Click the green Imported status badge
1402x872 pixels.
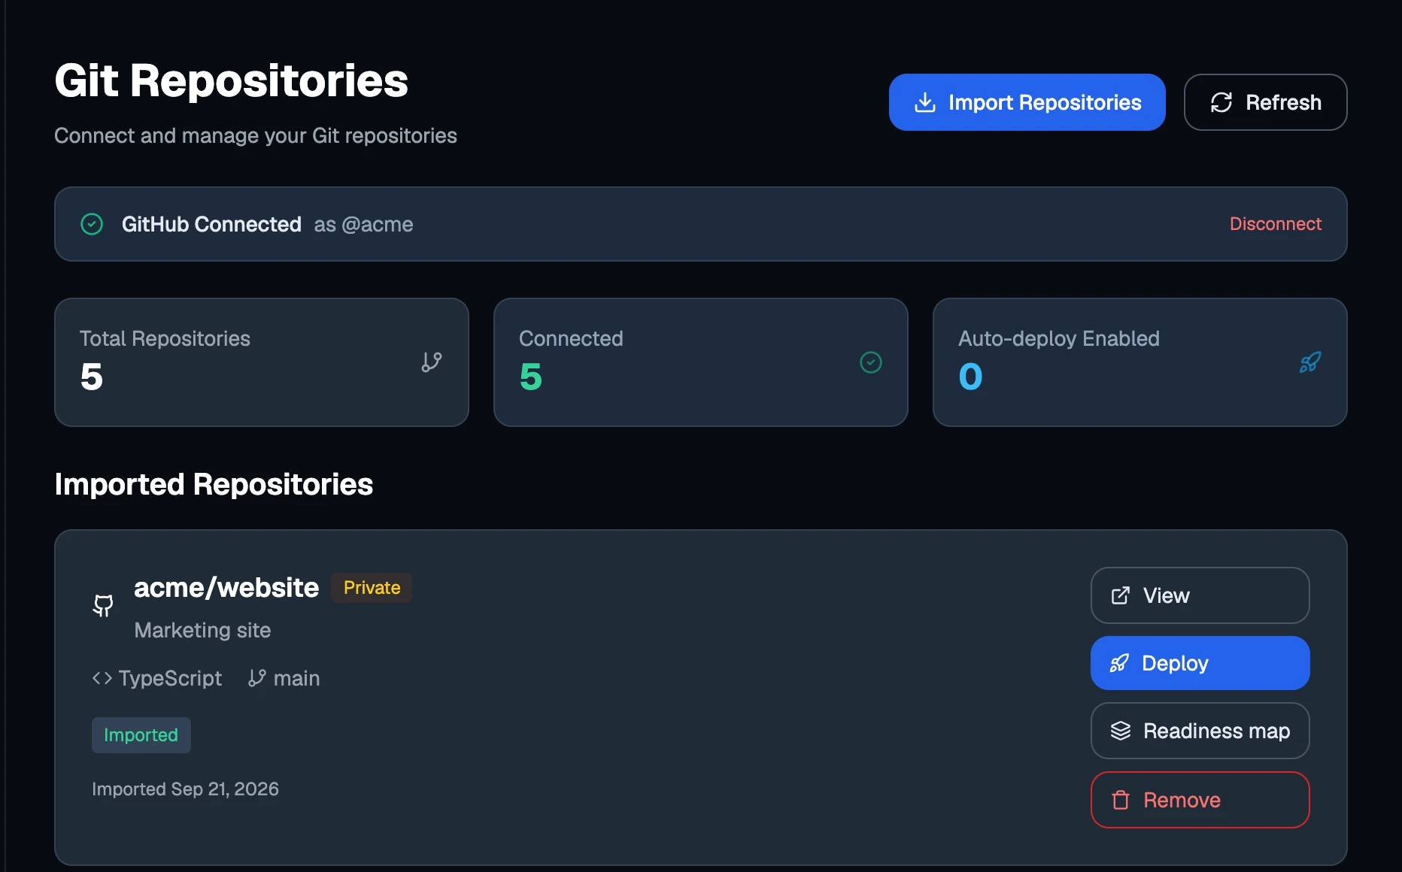coord(141,735)
